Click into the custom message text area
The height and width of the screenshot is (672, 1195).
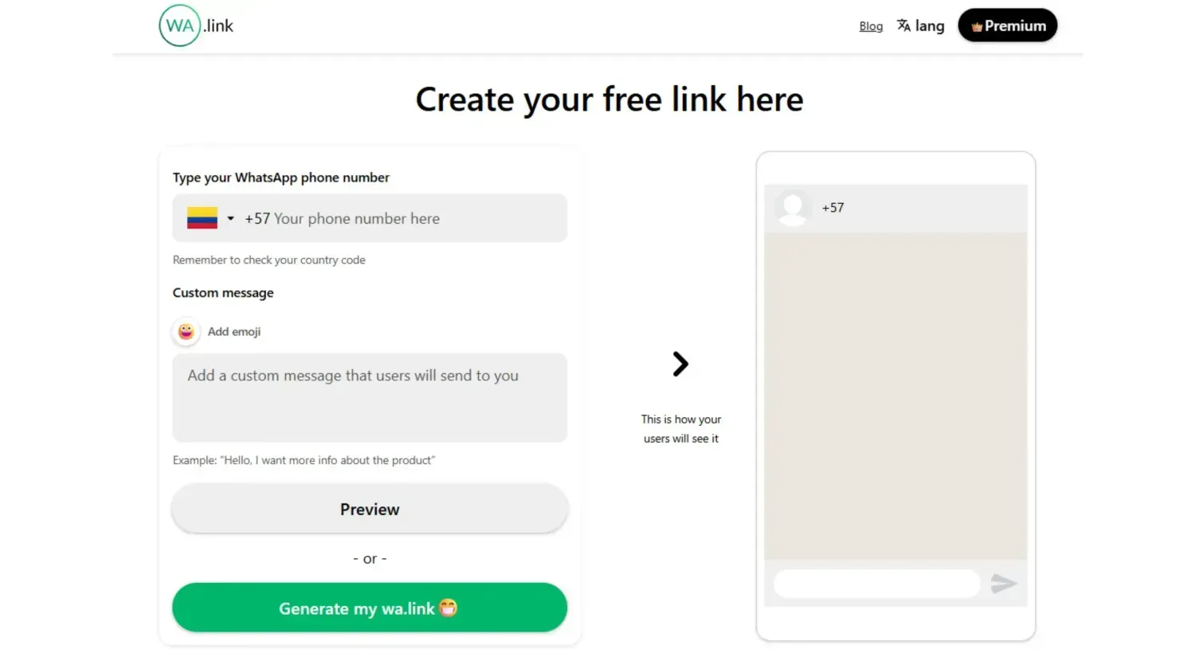pos(370,397)
